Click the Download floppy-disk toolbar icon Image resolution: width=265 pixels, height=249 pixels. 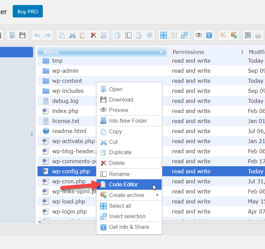pyautogui.click(x=22, y=35)
